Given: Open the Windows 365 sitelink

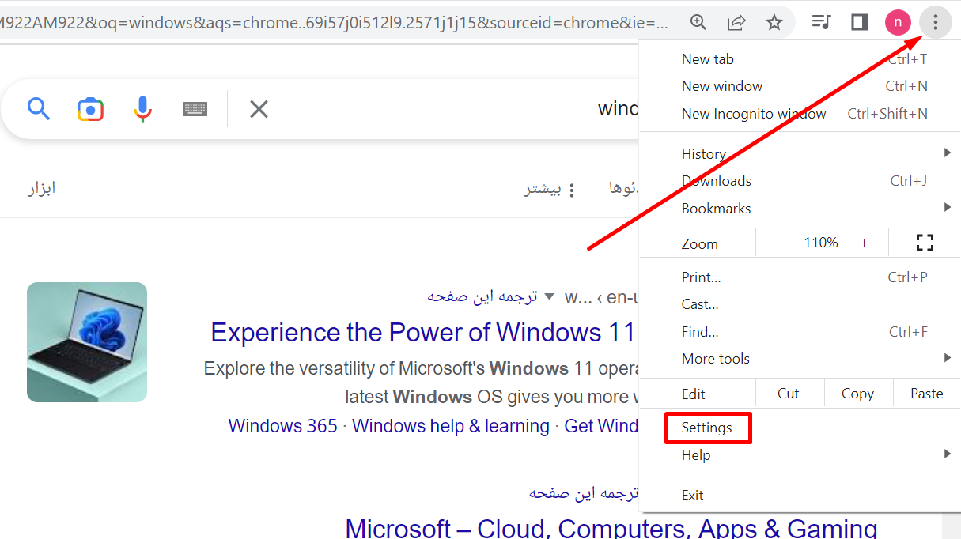Looking at the screenshot, I should coord(282,426).
